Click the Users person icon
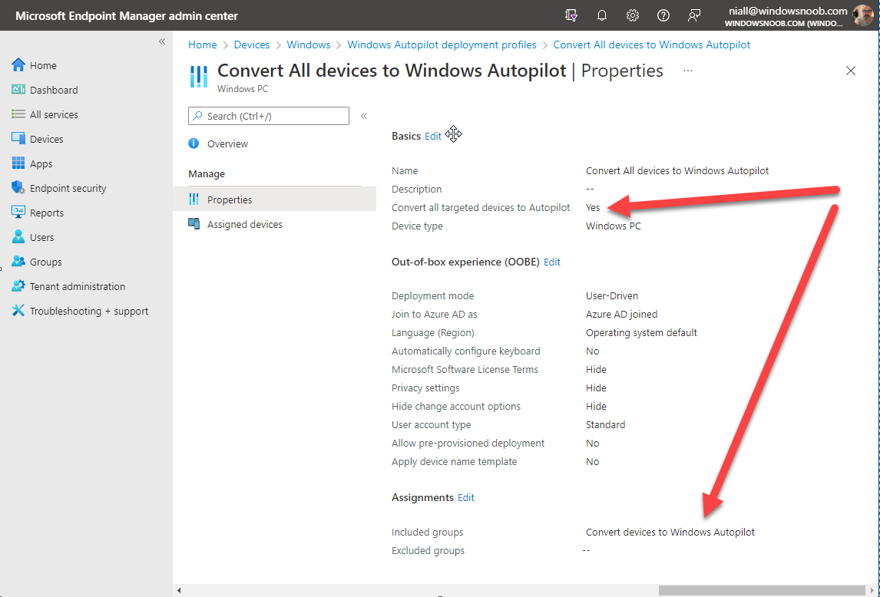880x597 pixels. pyautogui.click(x=18, y=237)
